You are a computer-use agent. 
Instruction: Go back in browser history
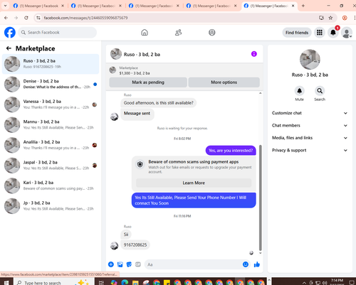(6, 18)
